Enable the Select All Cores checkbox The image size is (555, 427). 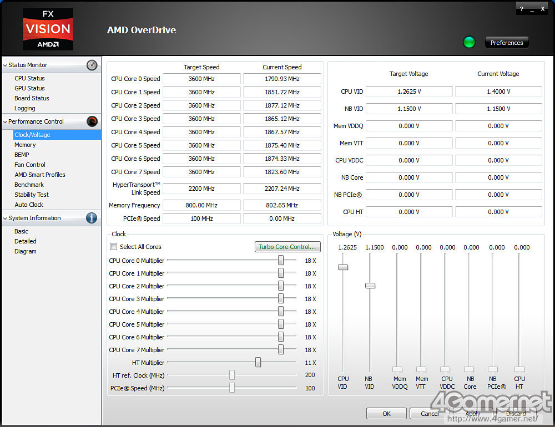(x=114, y=247)
